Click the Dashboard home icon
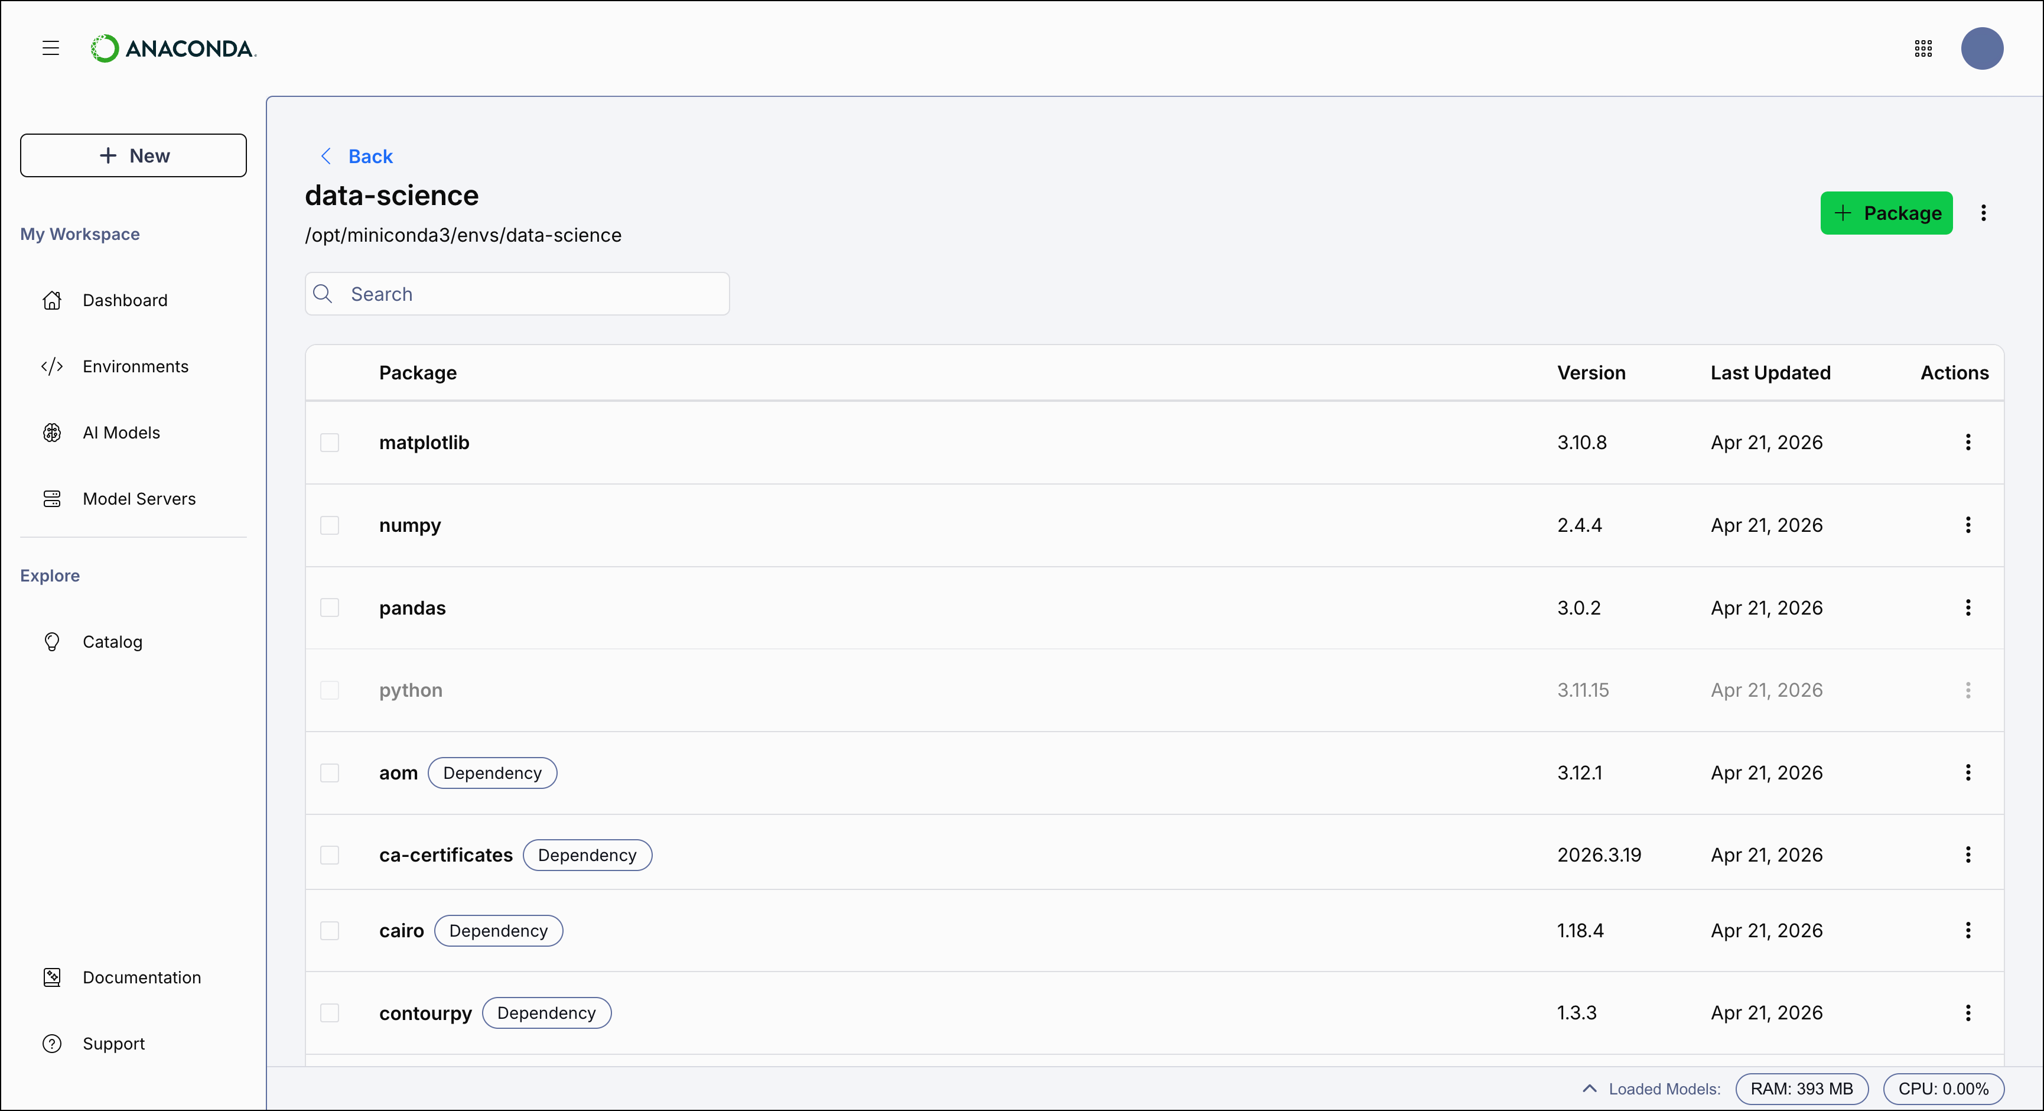This screenshot has width=2044, height=1111. click(x=53, y=300)
